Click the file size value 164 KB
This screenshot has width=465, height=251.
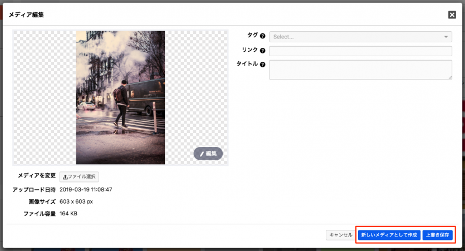click(68, 213)
